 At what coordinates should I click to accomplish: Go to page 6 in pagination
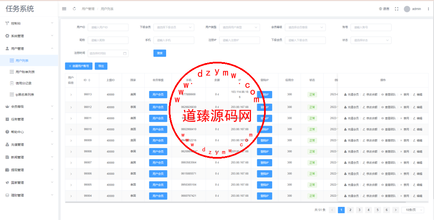coord(387,210)
